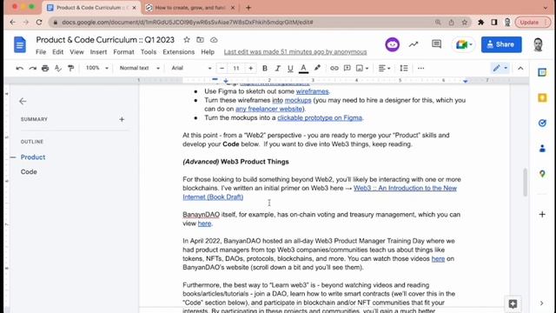The height and width of the screenshot is (313, 556).
Task: Open Google Keep side panel
Action: [542, 97]
